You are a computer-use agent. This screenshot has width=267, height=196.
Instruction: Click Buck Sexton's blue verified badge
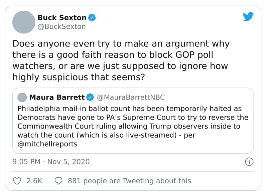point(92,17)
